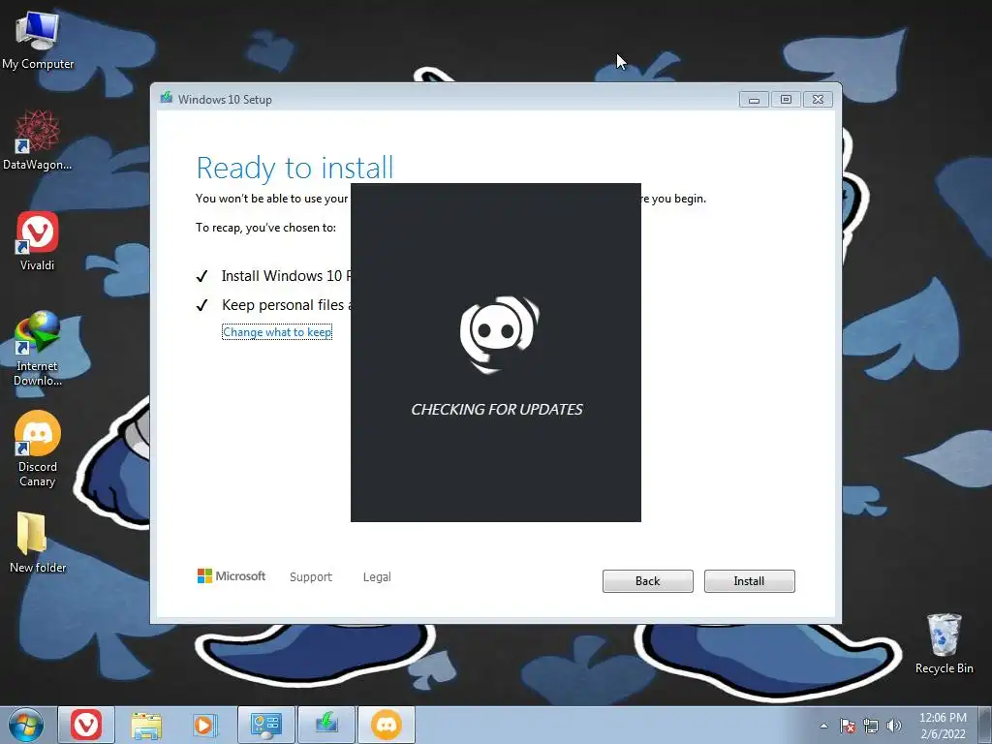
Task: Click the Install button
Action: tap(749, 581)
